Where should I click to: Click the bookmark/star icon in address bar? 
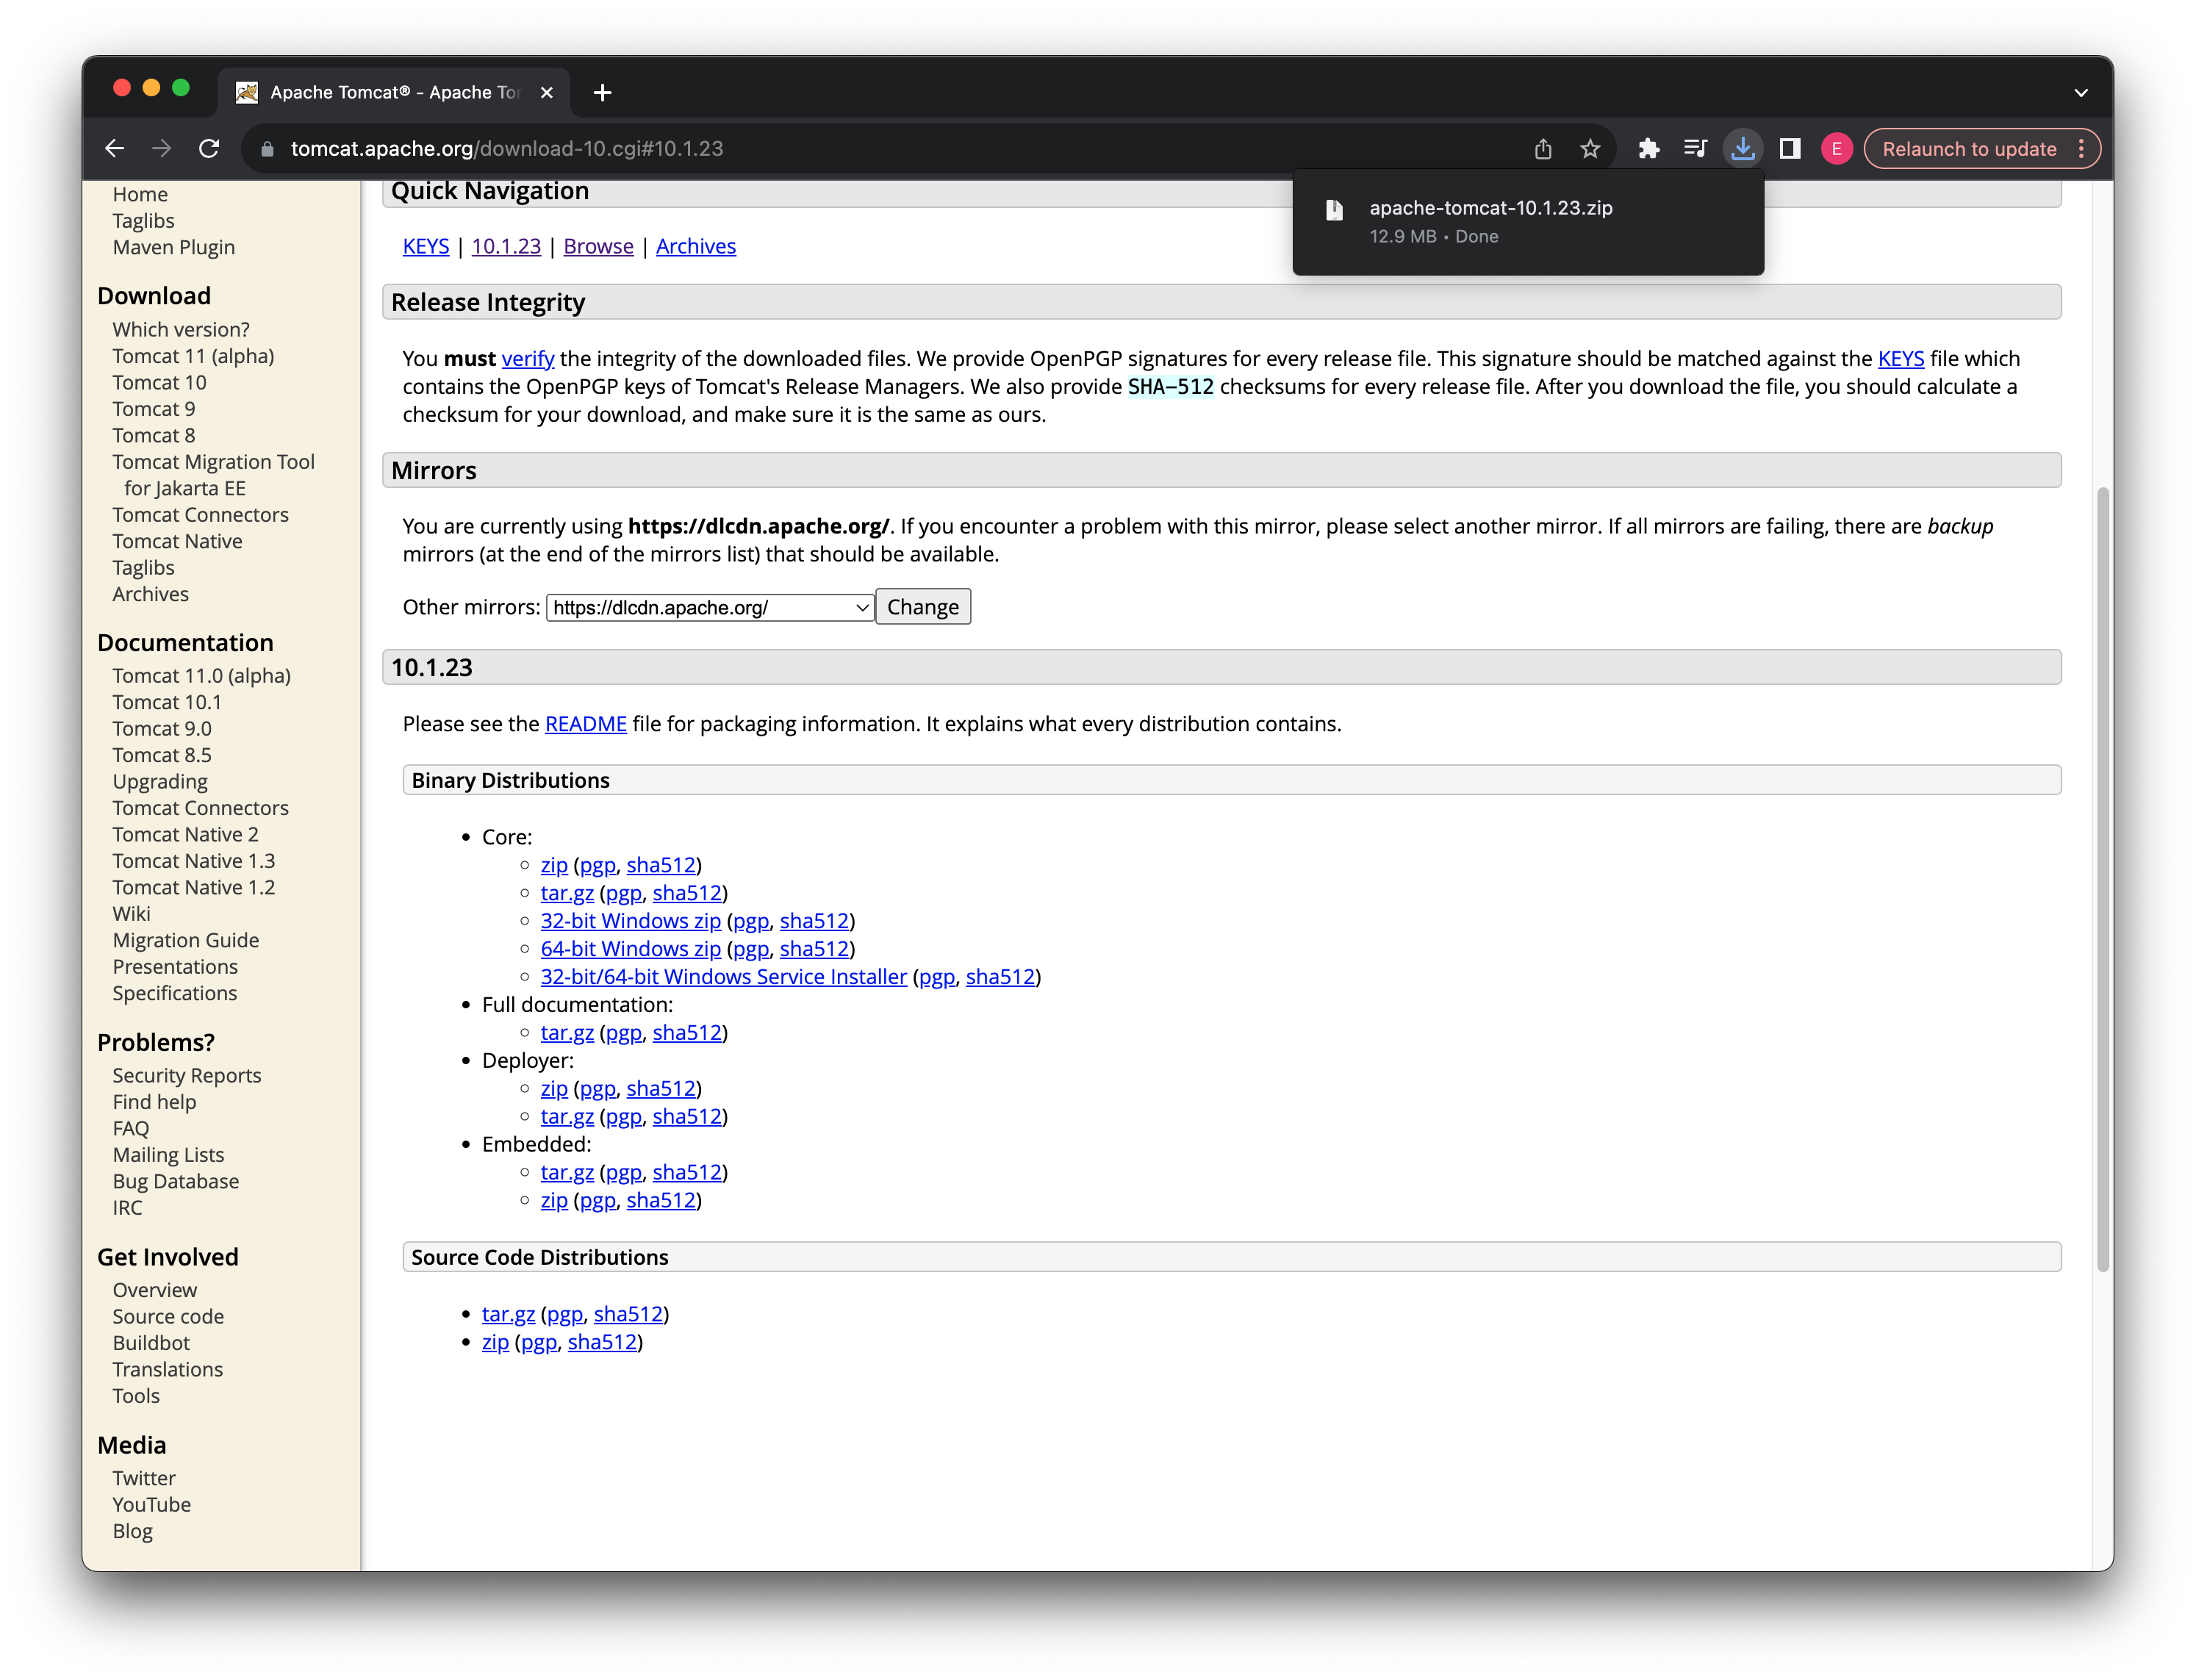click(x=1587, y=148)
